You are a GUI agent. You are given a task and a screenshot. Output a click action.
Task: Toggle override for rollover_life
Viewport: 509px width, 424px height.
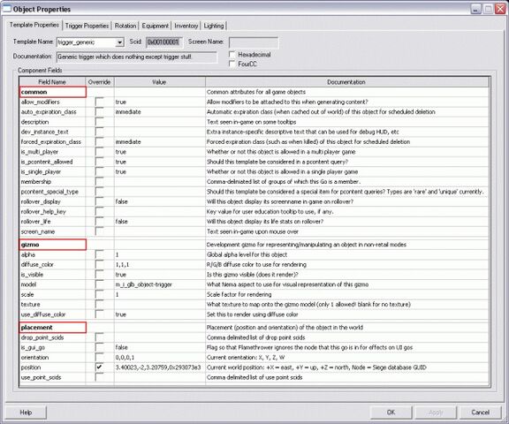[99, 221]
